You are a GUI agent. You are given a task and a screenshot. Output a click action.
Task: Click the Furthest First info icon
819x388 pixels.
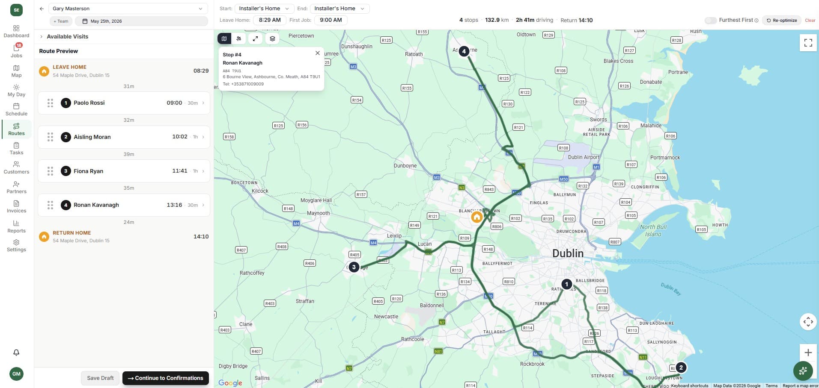pos(756,21)
